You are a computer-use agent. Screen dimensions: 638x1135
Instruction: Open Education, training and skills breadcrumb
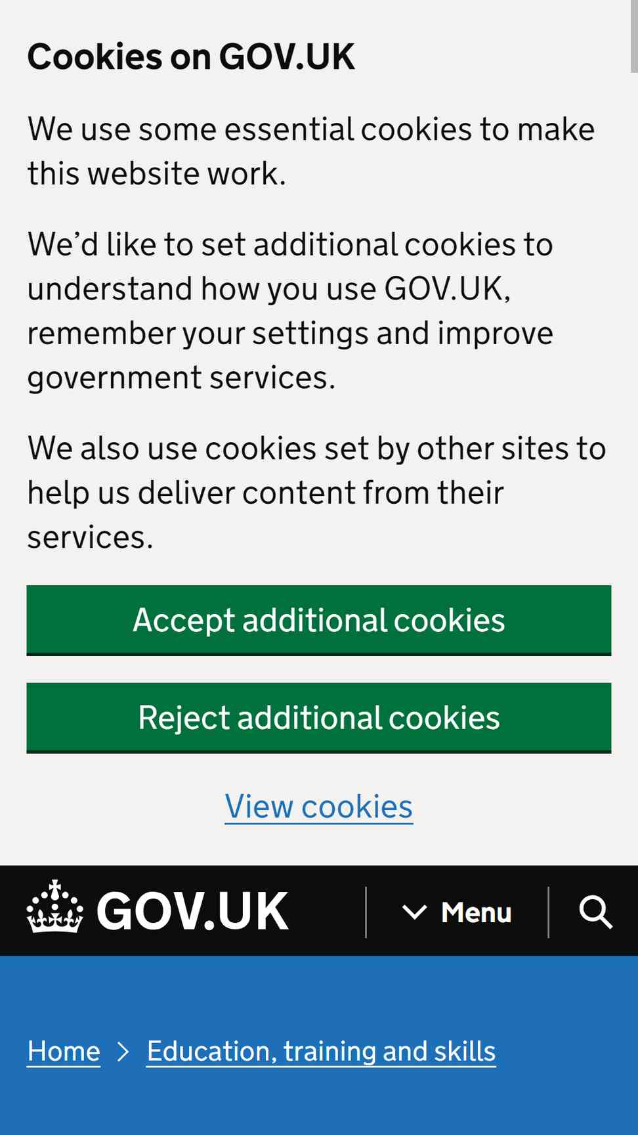point(321,1052)
